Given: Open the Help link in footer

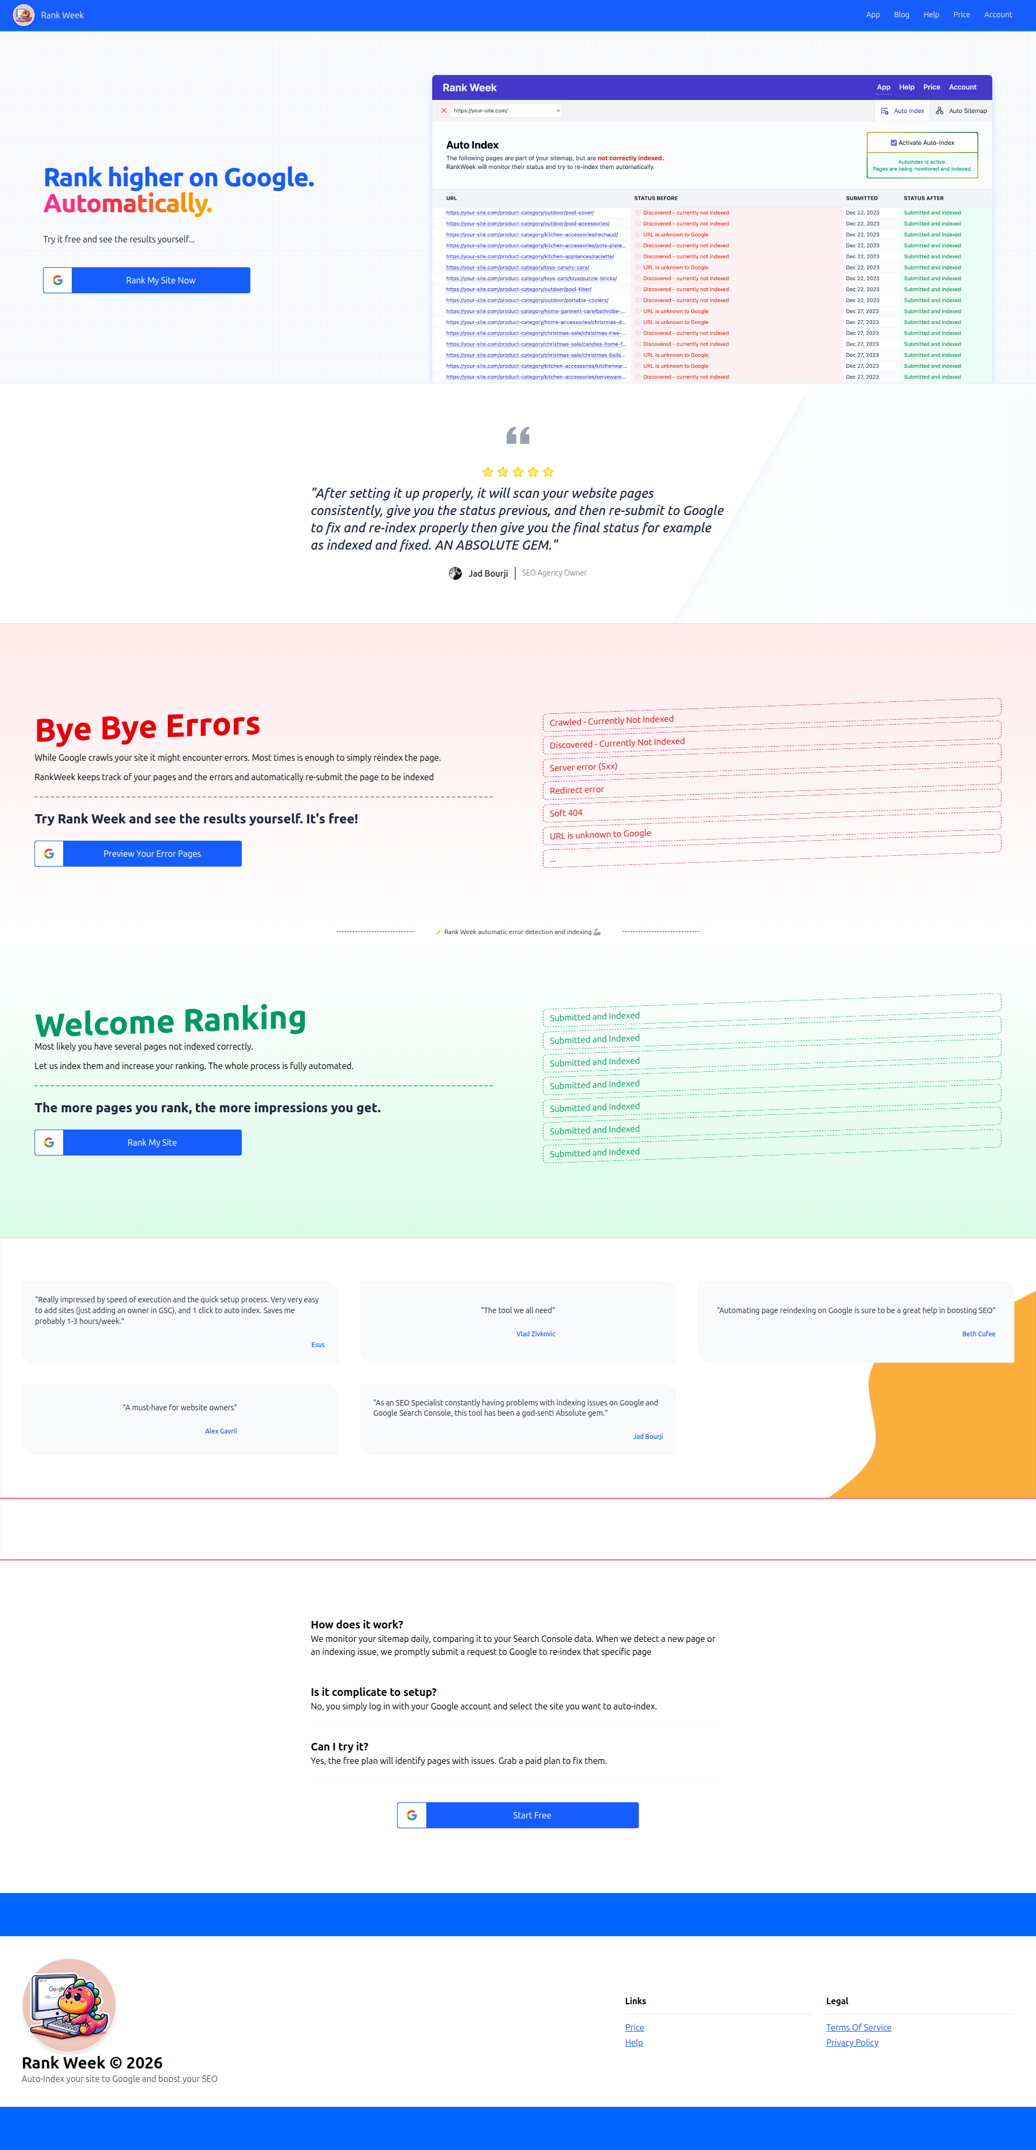Looking at the screenshot, I should 634,2043.
